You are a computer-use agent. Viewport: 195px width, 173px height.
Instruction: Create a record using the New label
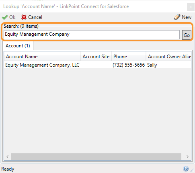[187, 17]
